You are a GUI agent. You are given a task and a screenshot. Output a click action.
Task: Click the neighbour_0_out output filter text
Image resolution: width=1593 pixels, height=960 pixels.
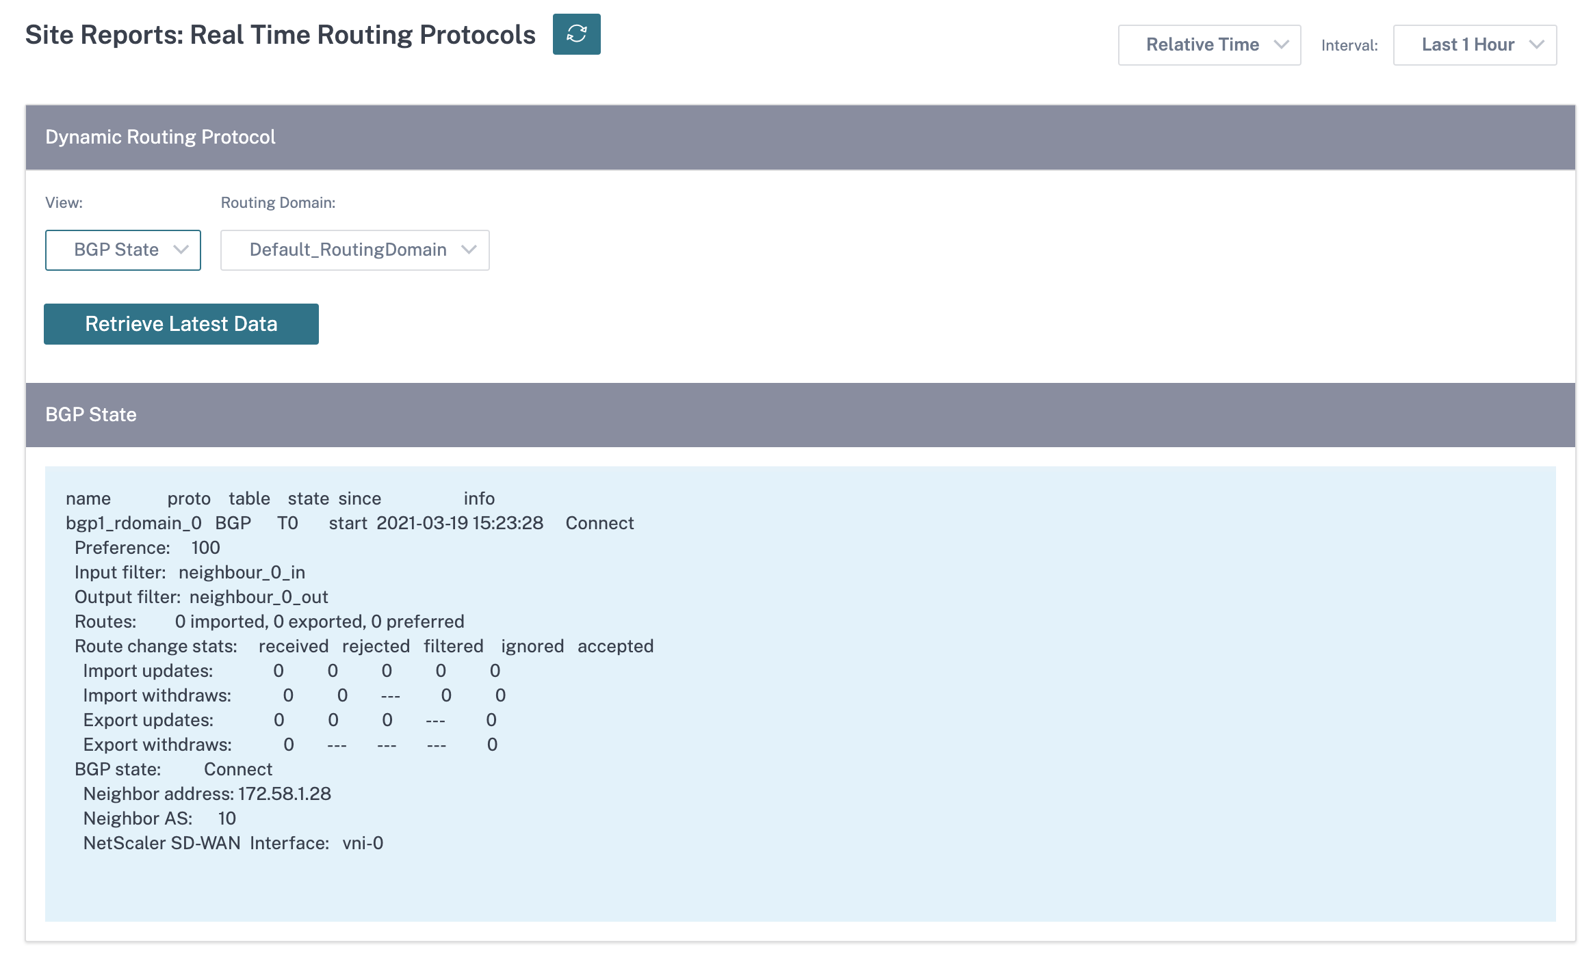point(259,597)
